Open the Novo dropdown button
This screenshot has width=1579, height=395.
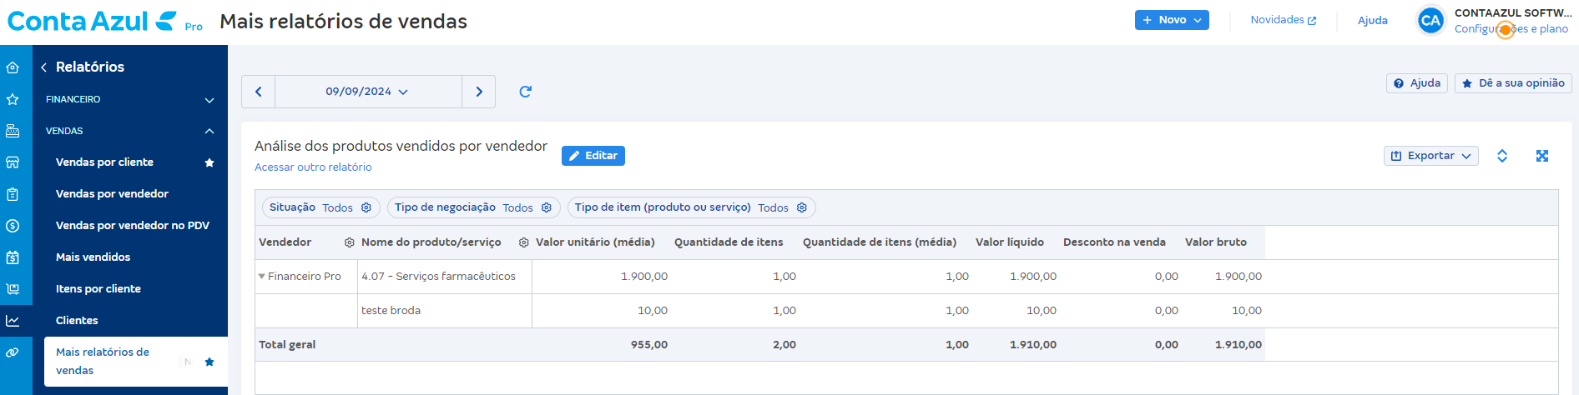[x=1172, y=20]
